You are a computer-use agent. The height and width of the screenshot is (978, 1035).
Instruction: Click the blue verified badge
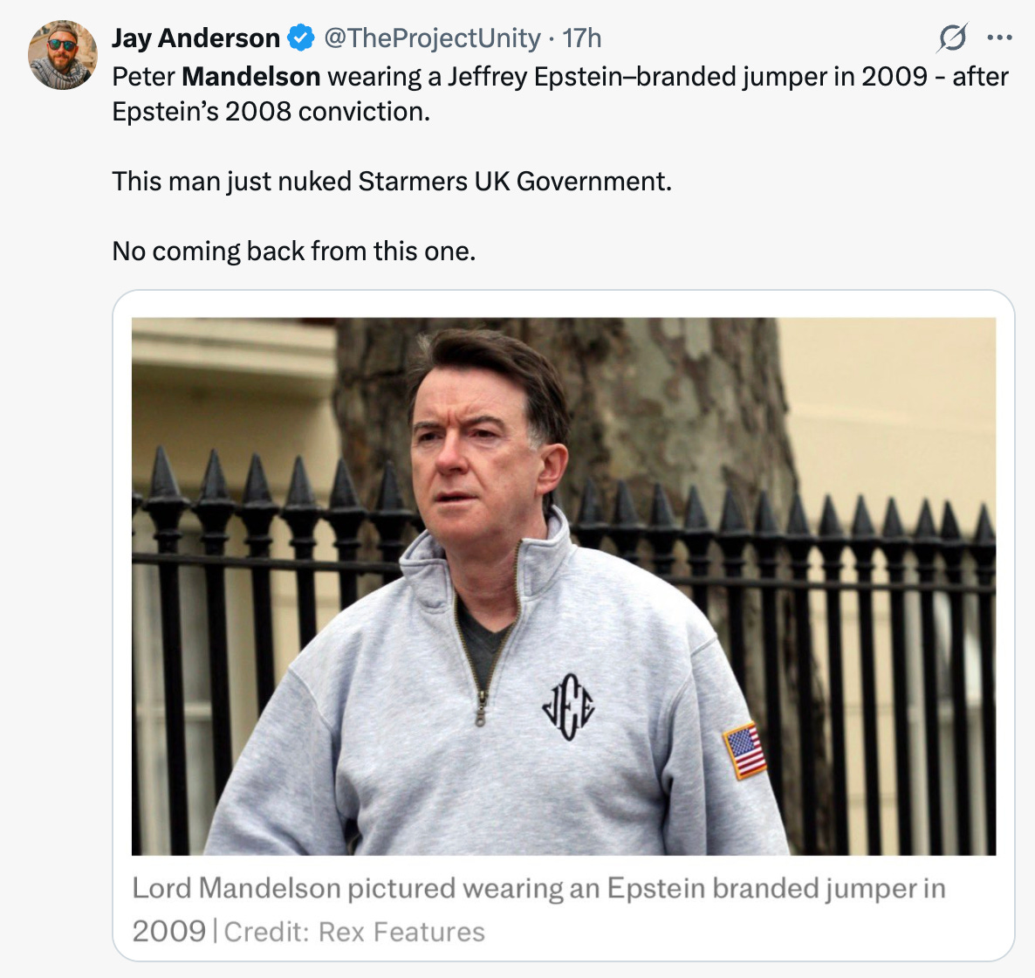pos(302,38)
